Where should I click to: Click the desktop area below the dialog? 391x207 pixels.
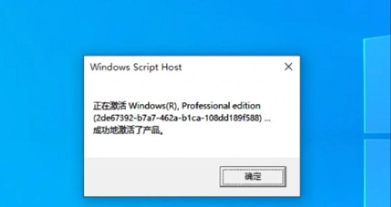[191, 202]
